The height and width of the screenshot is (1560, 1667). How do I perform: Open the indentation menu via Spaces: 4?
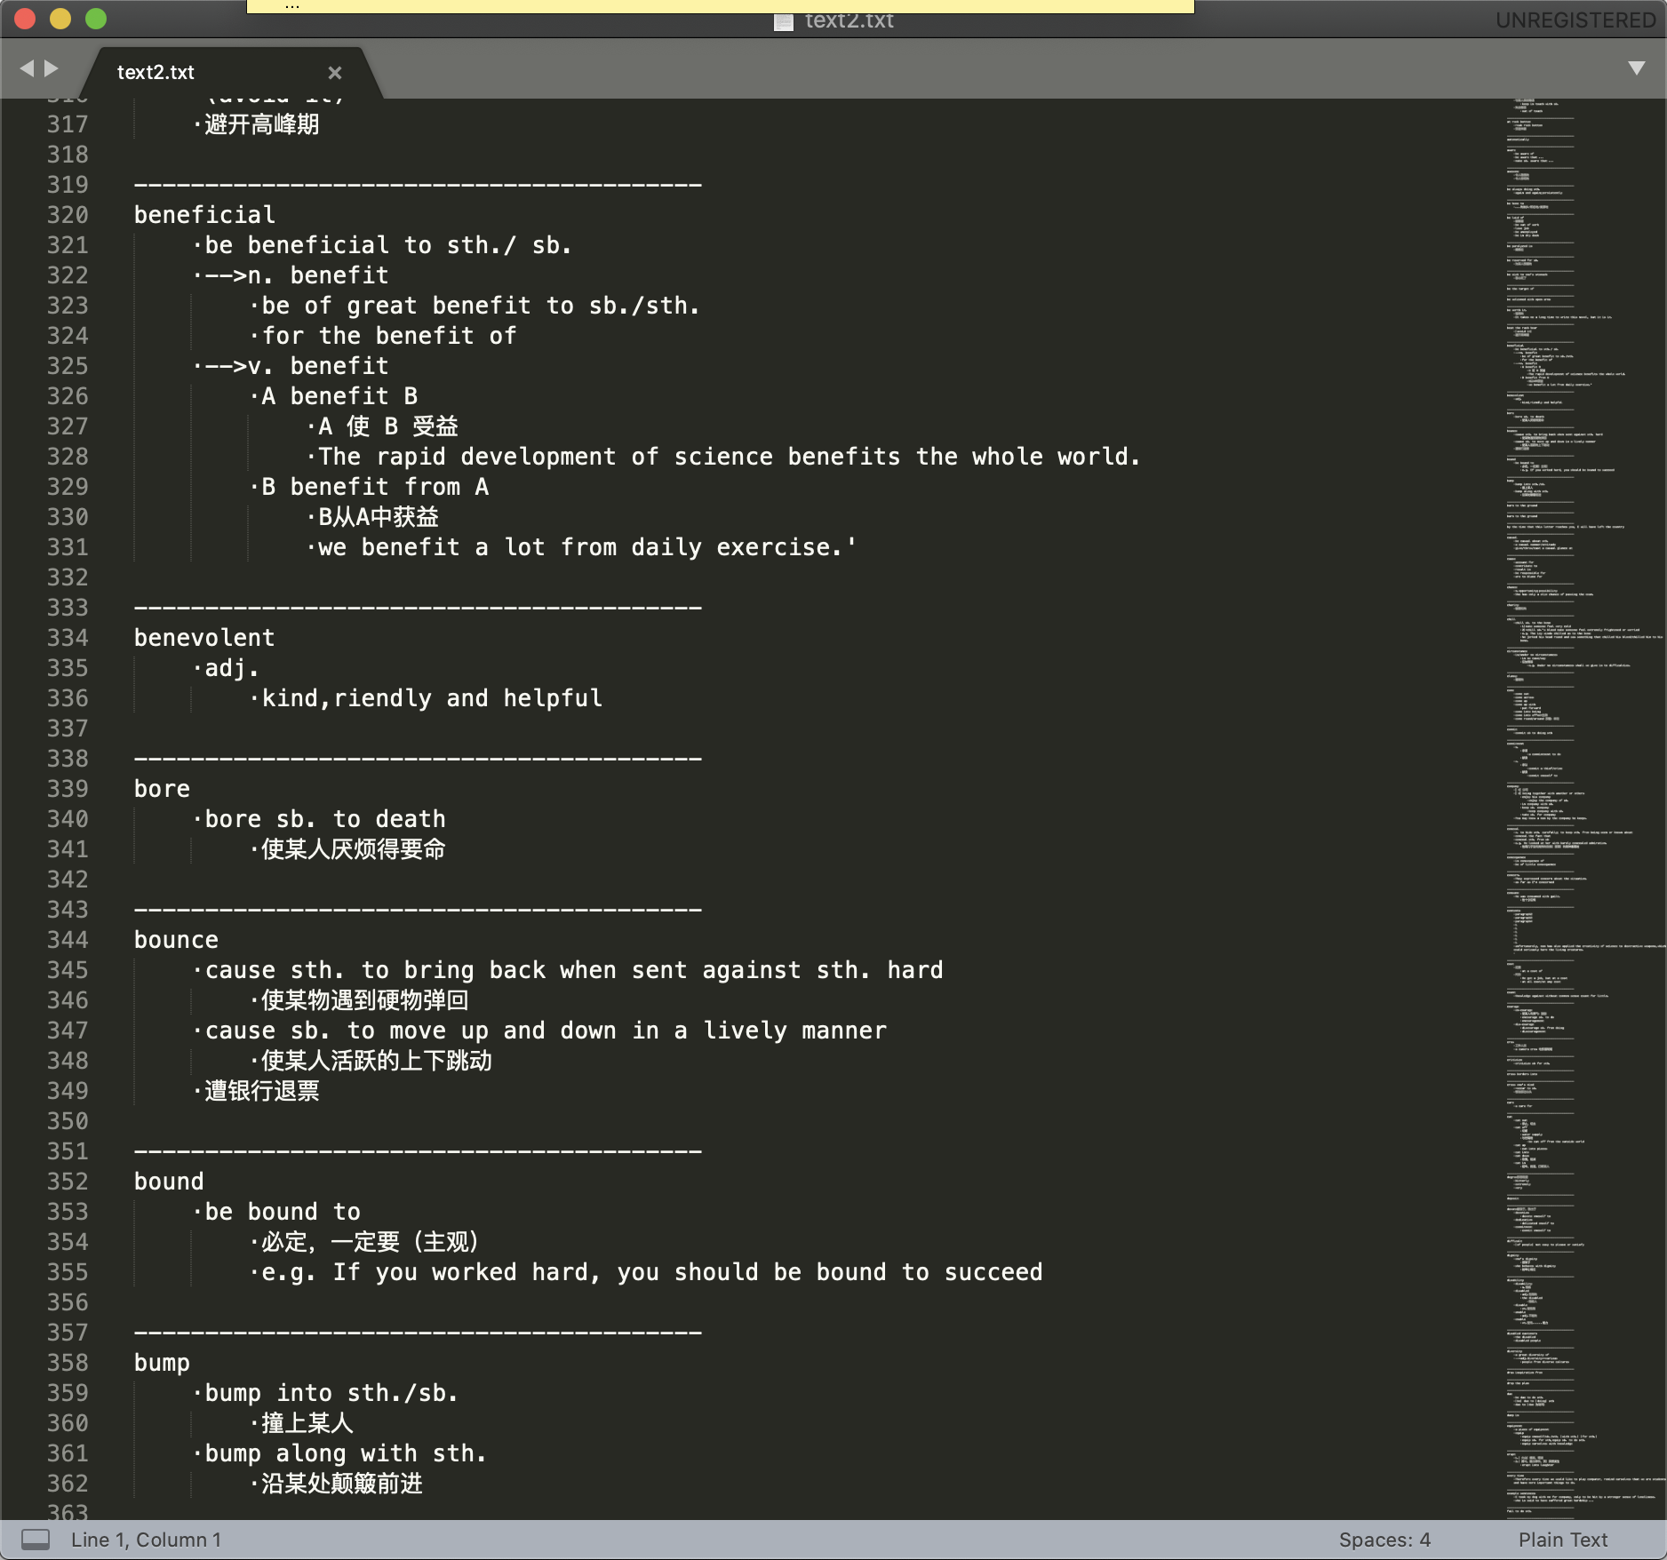pos(1386,1540)
